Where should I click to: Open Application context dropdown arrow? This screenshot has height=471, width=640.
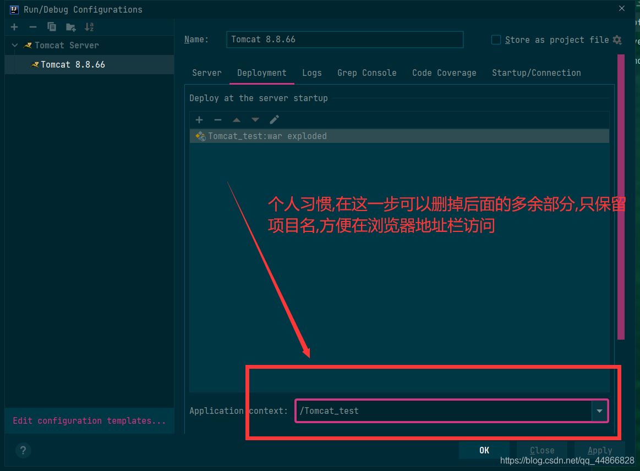click(599, 411)
